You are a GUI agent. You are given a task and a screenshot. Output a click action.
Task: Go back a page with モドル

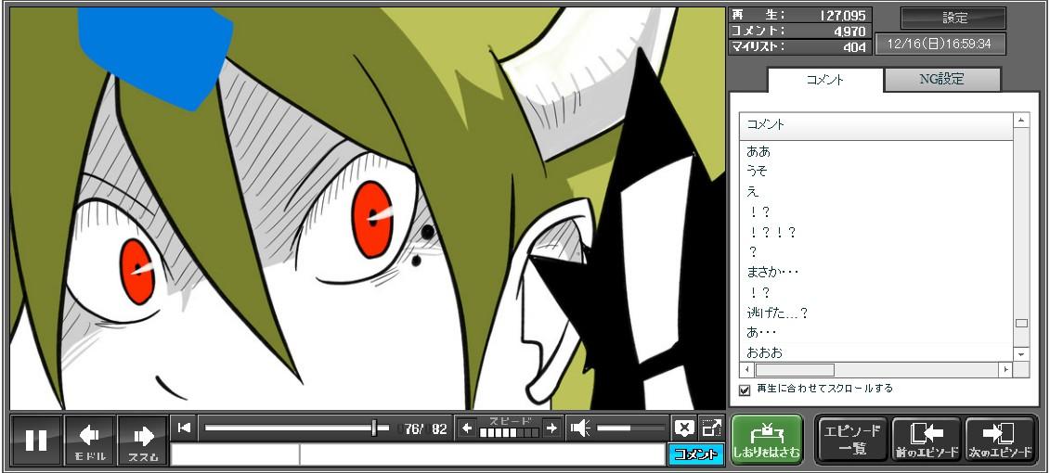pyautogui.click(x=90, y=440)
